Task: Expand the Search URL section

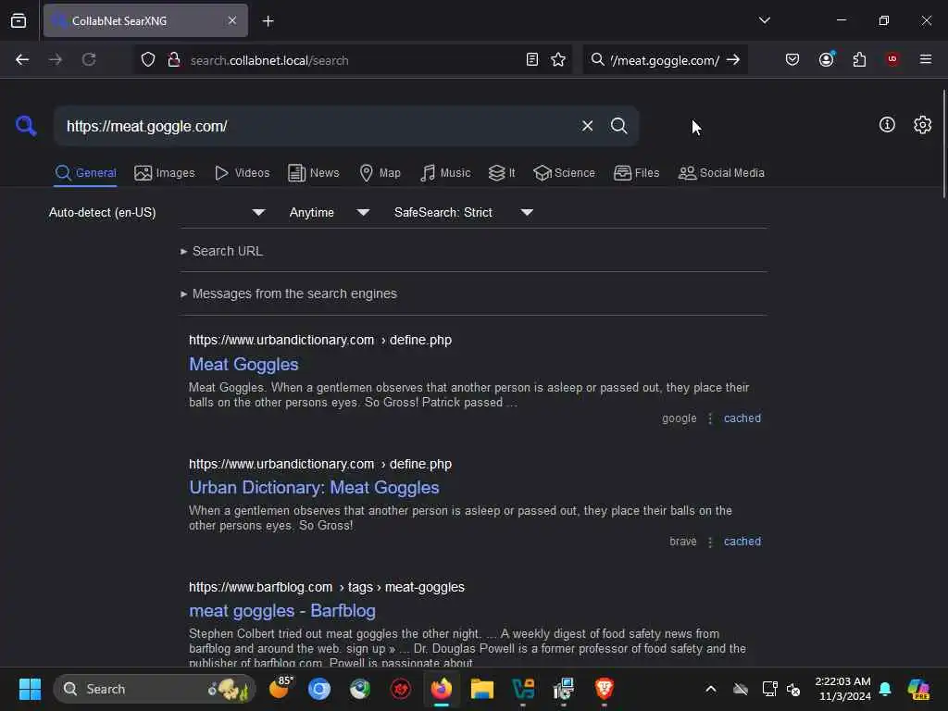Action: pyautogui.click(x=222, y=251)
